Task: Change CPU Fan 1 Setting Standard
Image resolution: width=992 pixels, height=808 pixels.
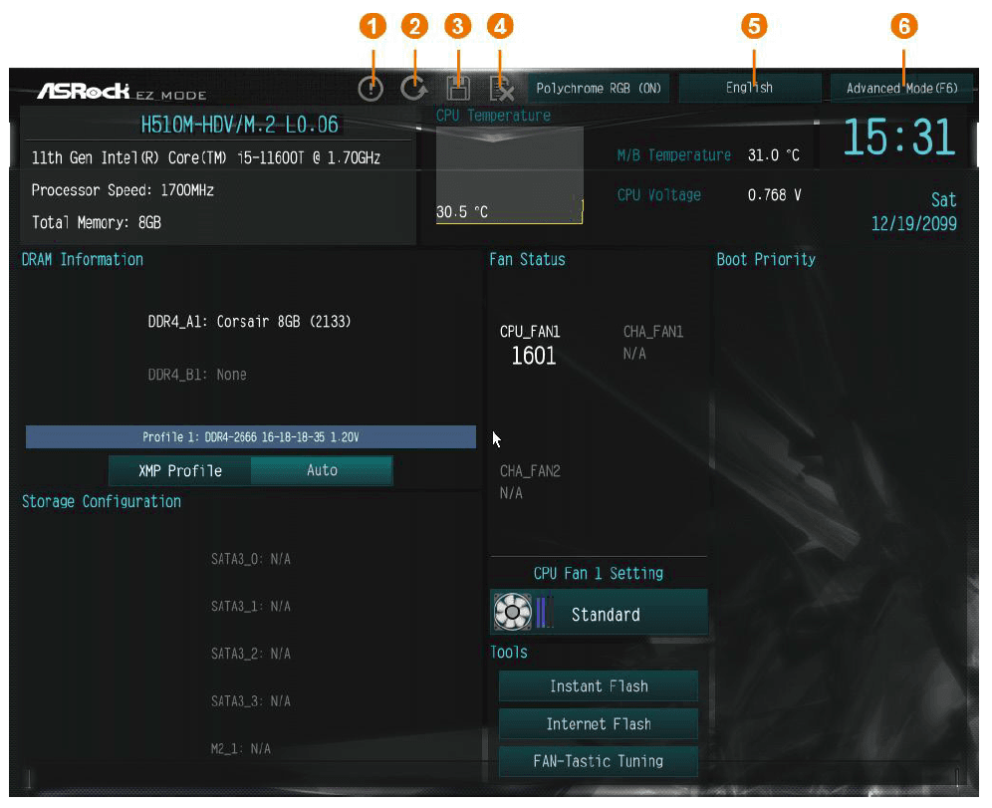Action: [x=606, y=615]
